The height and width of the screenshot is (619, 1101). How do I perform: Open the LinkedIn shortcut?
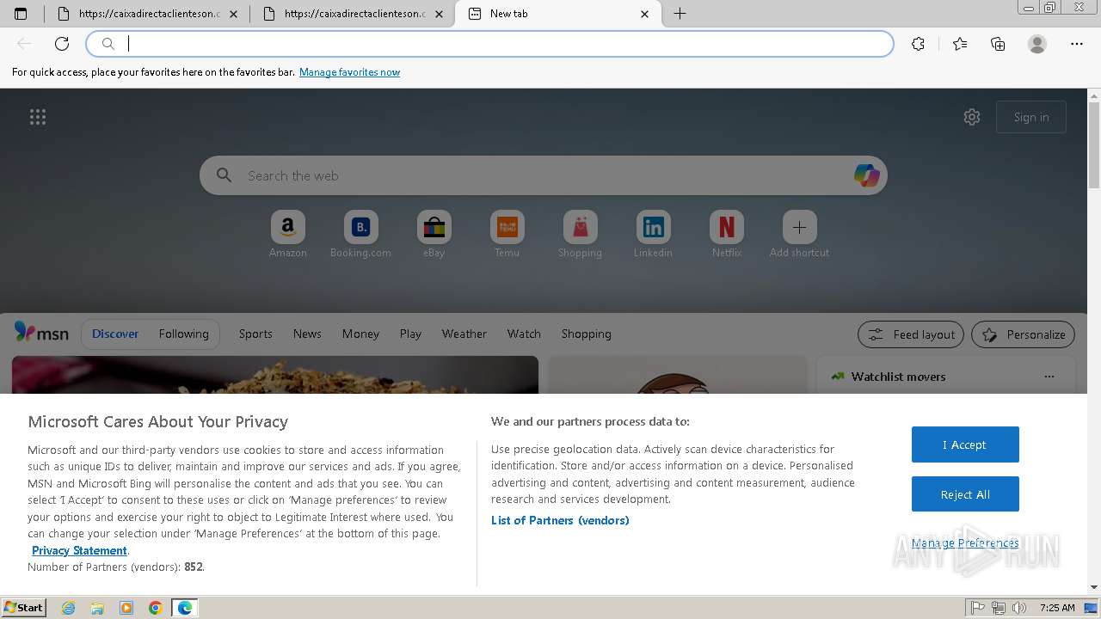click(653, 235)
